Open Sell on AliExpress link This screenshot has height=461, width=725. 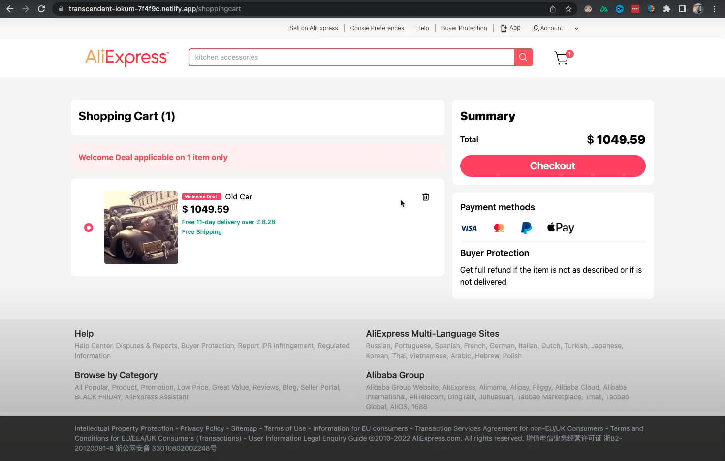[314, 28]
